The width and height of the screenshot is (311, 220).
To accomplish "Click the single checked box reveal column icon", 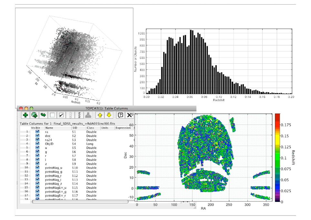I will (61, 115).
